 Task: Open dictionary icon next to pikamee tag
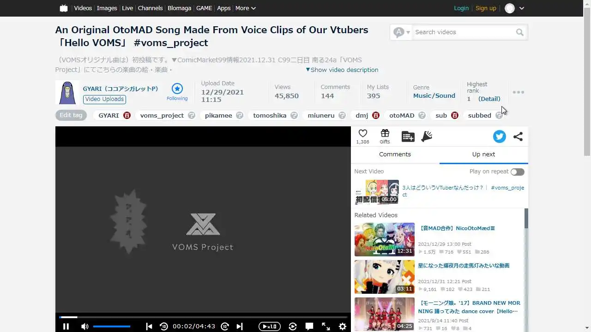240,115
